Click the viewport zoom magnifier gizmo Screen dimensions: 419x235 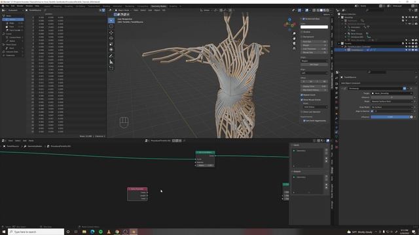pyautogui.click(x=294, y=33)
